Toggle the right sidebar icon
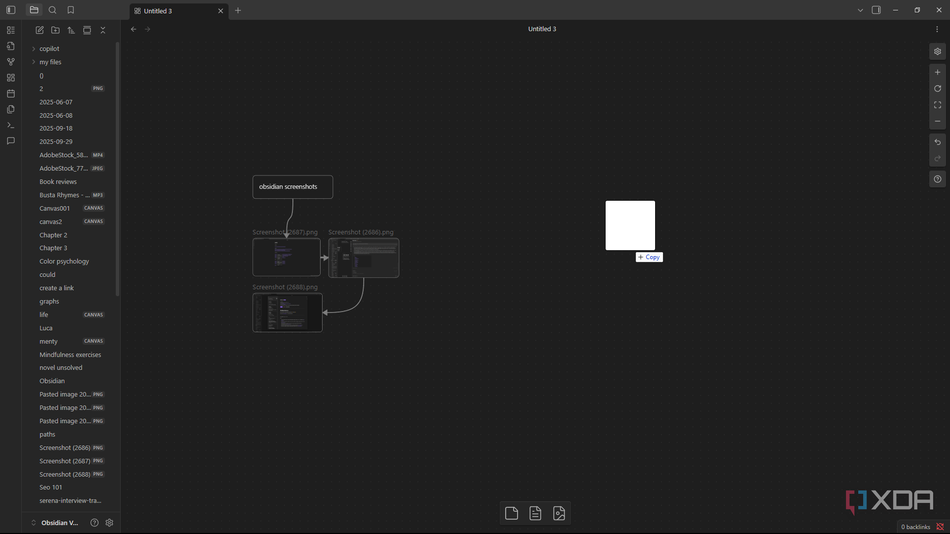This screenshot has height=534, width=950. (876, 10)
